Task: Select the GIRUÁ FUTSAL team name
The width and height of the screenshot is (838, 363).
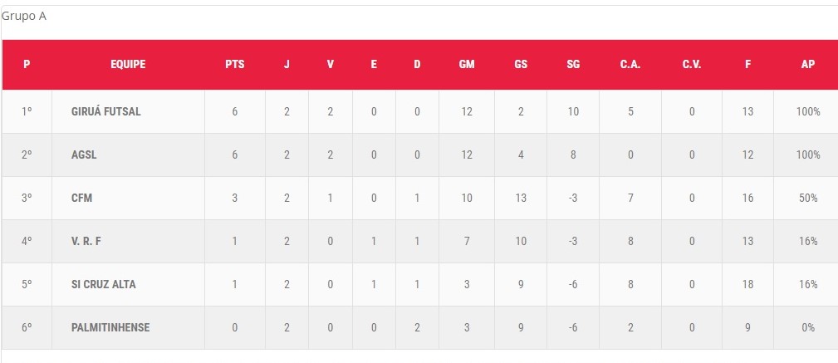Action: coord(105,111)
